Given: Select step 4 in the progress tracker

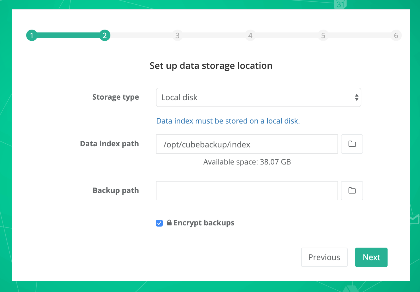Looking at the screenshot, I should tap(250, 35).
